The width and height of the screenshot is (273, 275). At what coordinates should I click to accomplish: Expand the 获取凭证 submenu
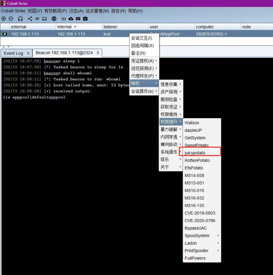pos(171,107)
